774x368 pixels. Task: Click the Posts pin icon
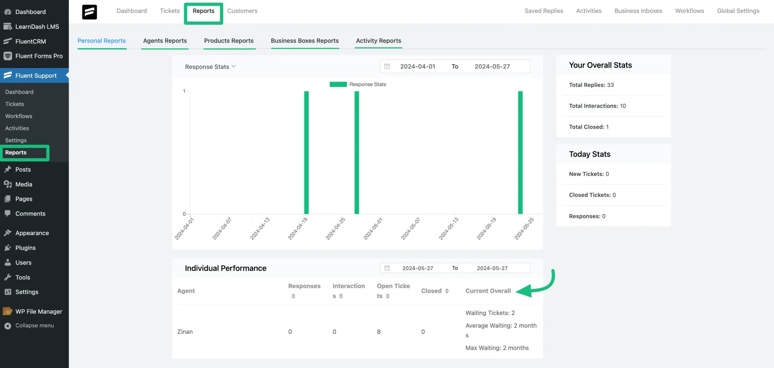(x=8, y=169)
